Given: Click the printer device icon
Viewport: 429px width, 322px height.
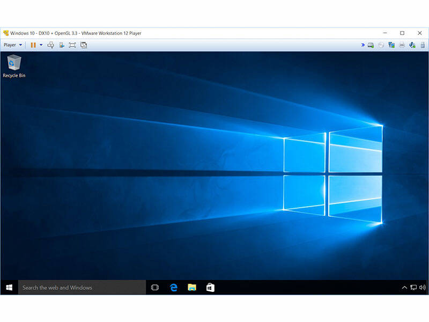Looking at the screenshot, I should click(x=402, y=45).
